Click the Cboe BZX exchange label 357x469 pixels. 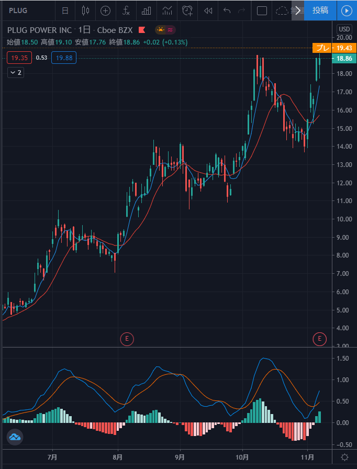point(115,30)
